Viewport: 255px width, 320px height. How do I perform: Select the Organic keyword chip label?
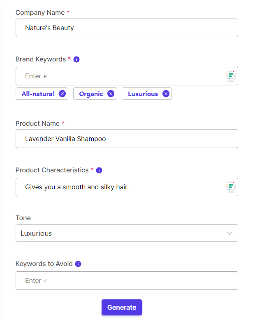(91, 94)
